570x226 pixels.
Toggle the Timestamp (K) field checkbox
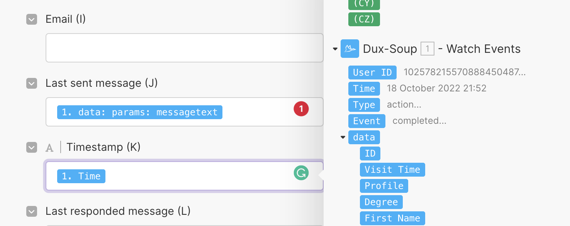coord(31,147)
